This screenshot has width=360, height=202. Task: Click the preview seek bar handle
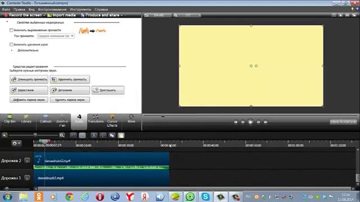click(x=163, y=116)
